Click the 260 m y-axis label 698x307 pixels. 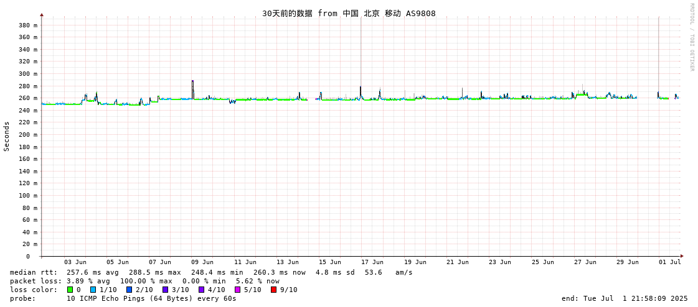pos(28,98)
